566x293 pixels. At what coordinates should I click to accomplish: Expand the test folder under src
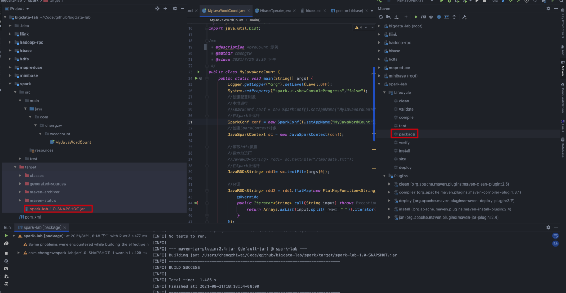tap(20, 159)
